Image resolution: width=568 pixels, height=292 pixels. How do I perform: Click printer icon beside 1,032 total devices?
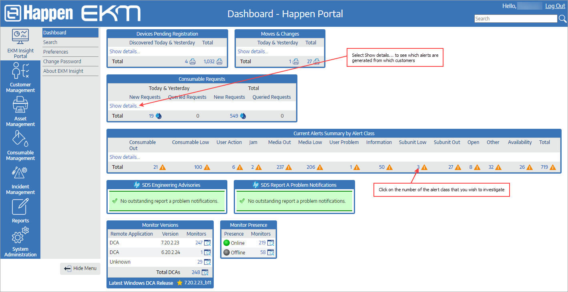(219, 62)
